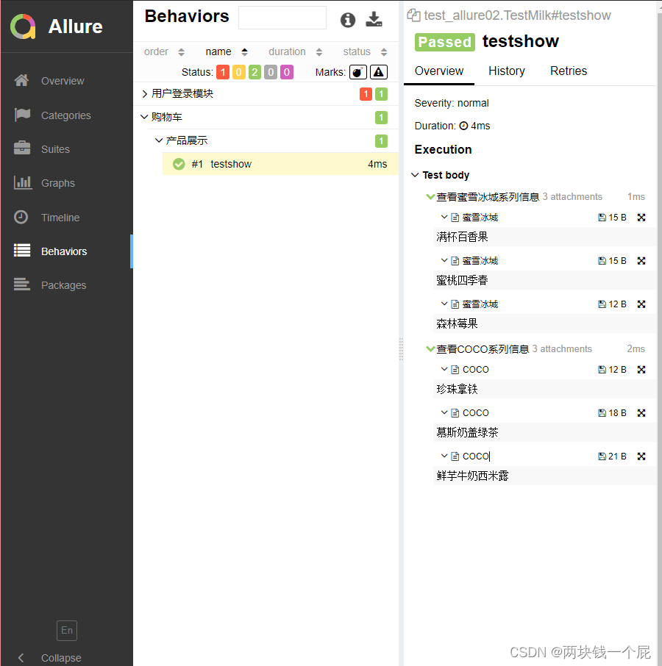Expand 珍珠拿铁 attachment to fullscreen

click(641, 370)
